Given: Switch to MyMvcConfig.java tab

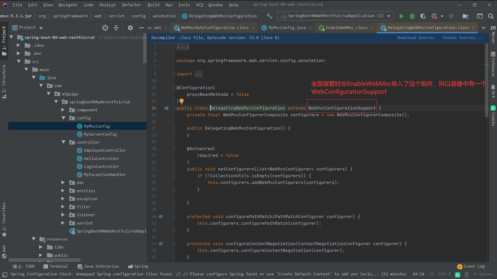Looking at the screenshot, I should pyautogui.click(x=287, y=28).
